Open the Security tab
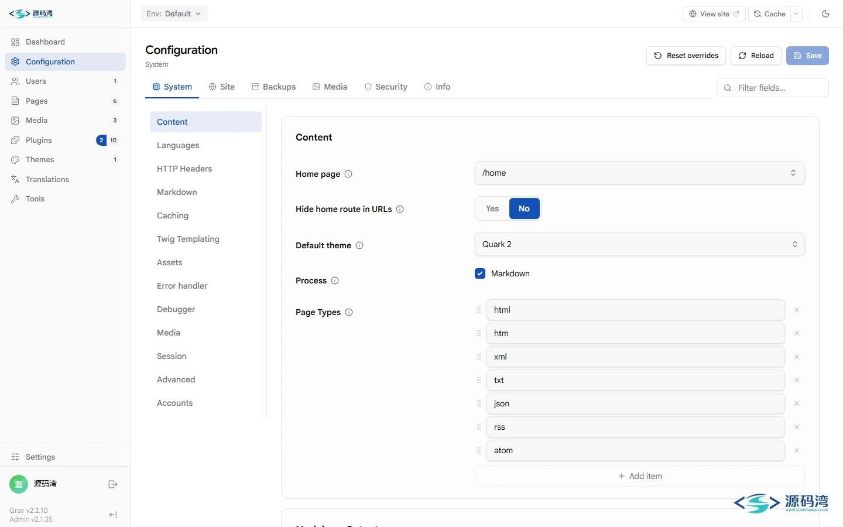 pos(386,87)
